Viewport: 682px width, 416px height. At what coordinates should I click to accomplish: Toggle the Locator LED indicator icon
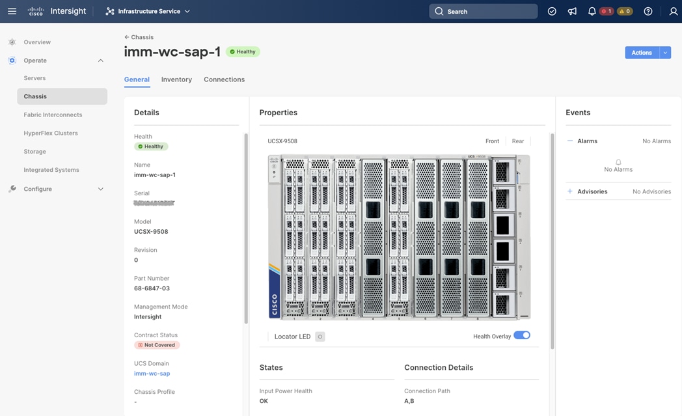pos(320,337)
